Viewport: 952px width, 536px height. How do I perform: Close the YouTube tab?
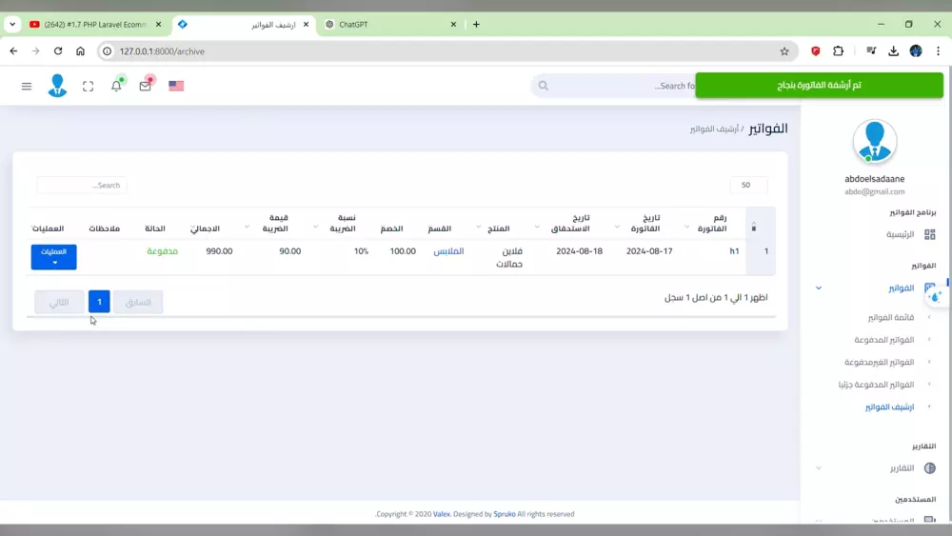coord(158,25)
